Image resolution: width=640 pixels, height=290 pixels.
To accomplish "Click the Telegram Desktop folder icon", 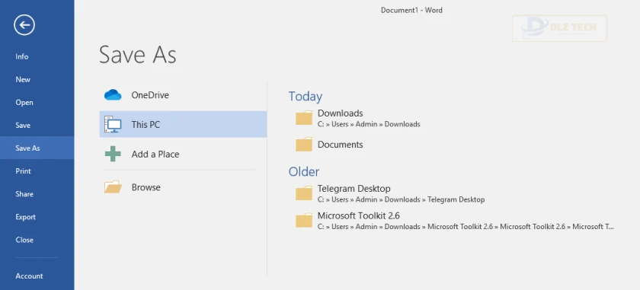I will [304, 193].
